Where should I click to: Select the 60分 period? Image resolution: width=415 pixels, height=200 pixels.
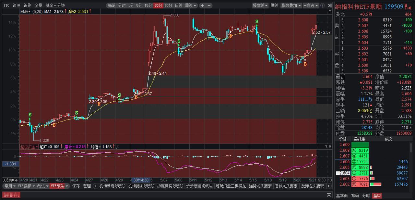click(168, 6)
